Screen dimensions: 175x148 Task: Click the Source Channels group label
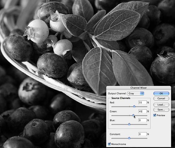[121, 98]
